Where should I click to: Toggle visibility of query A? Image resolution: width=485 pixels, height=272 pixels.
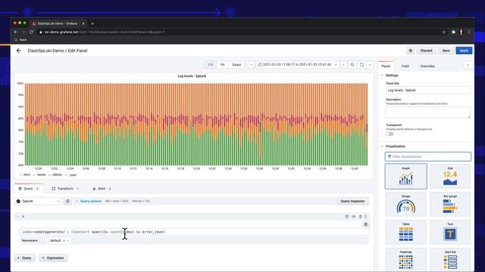354,217
